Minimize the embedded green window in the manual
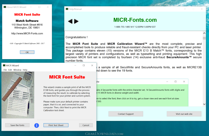The width and height of the screenshot is (209, 136). pyautogui.click(x=167, y=82)
